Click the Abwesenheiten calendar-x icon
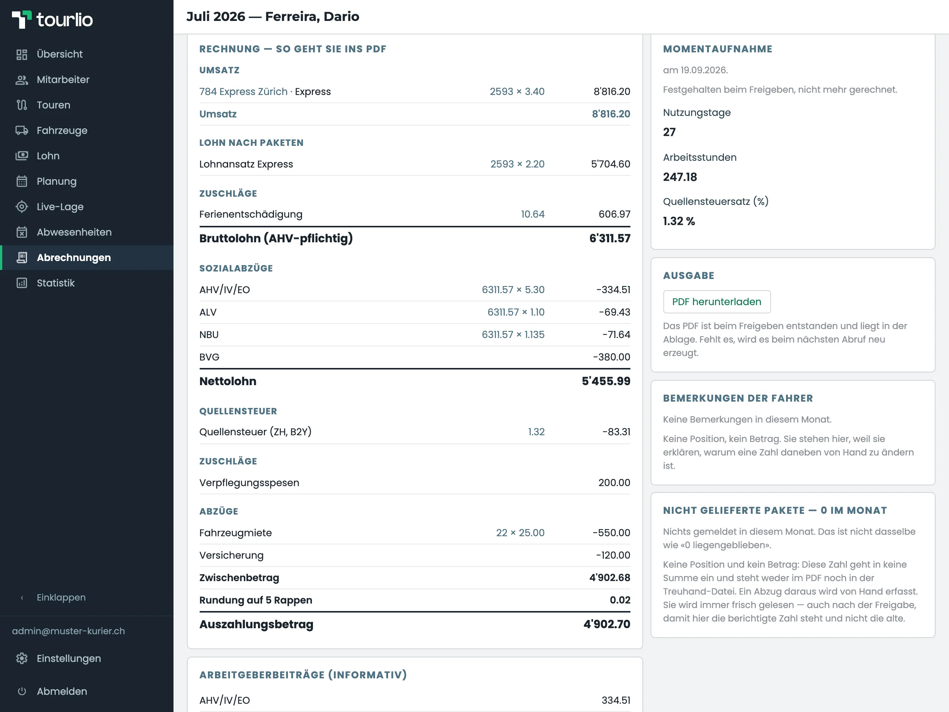Screen dimensions: 949x712 click(21, 232)
